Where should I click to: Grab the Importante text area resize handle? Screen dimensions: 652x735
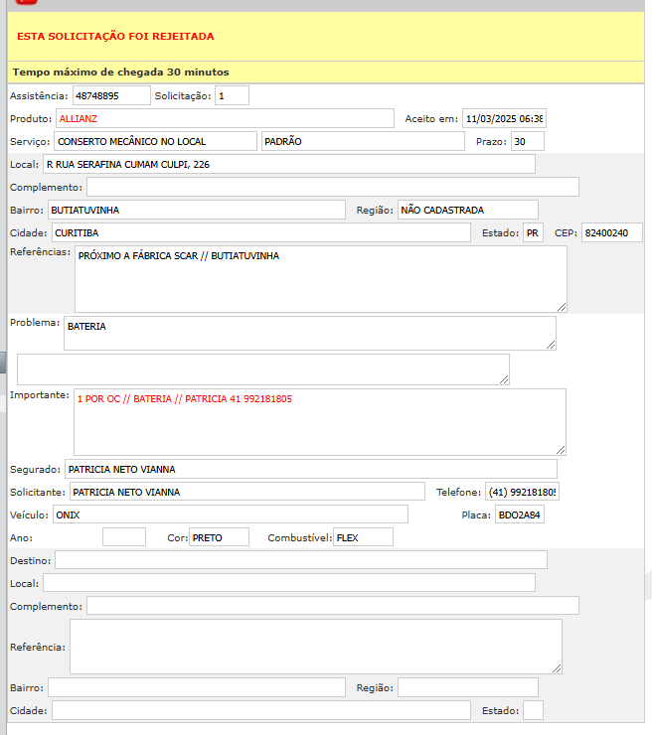pos(560,449)
